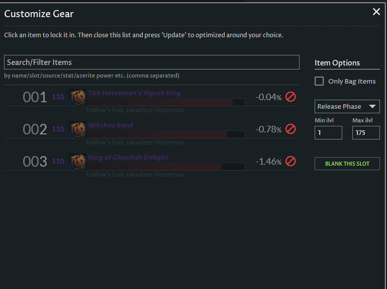
Task: Click rank 001 list row number
Action: pyautogui.click(x=35, y=97)
